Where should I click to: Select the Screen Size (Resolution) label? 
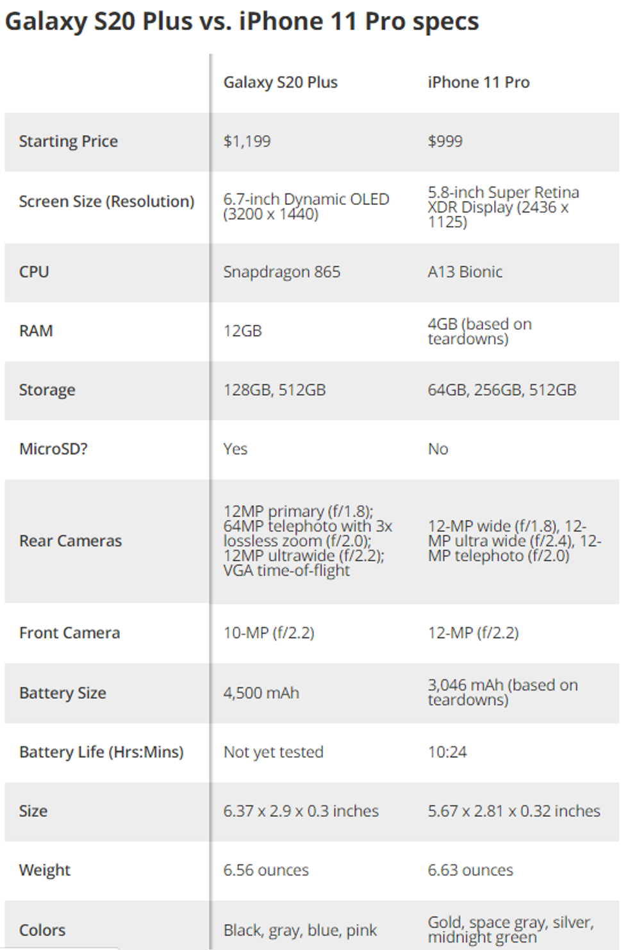106,202
